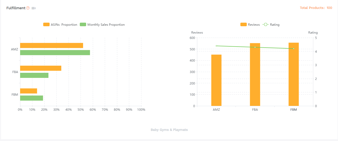This screenshot has width=338, height=141.
Task: Click the FBA reviews column bar
Action: pyautogui.click(x=255, y=75)
